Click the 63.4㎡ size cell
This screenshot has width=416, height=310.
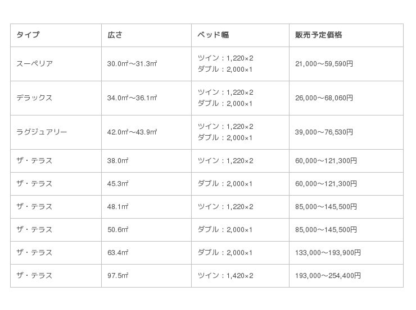click(118, 253)
